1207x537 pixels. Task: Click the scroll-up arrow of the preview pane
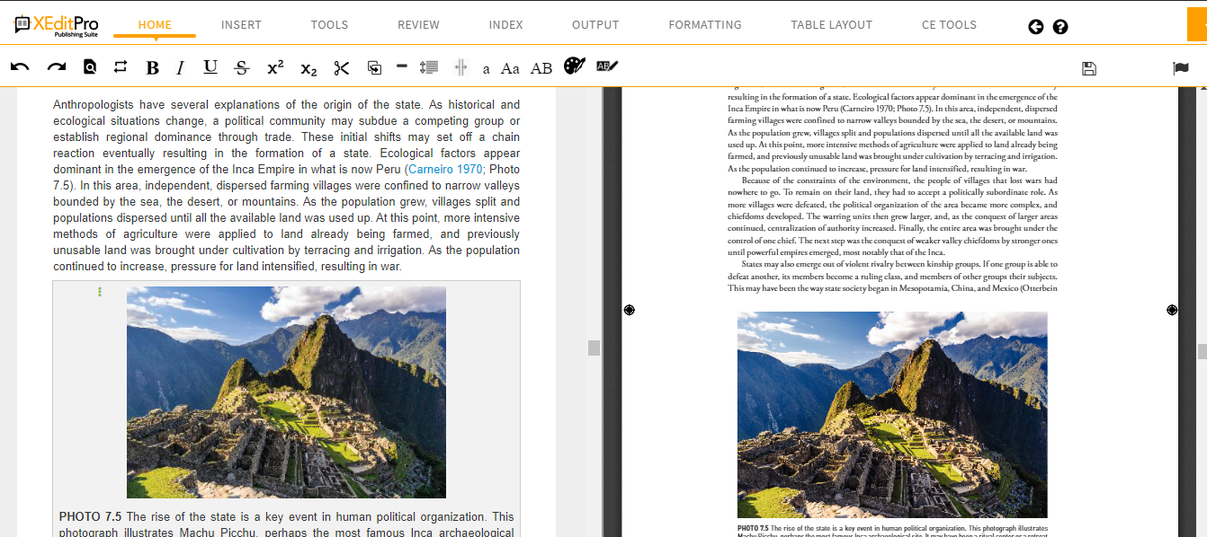1202,90
